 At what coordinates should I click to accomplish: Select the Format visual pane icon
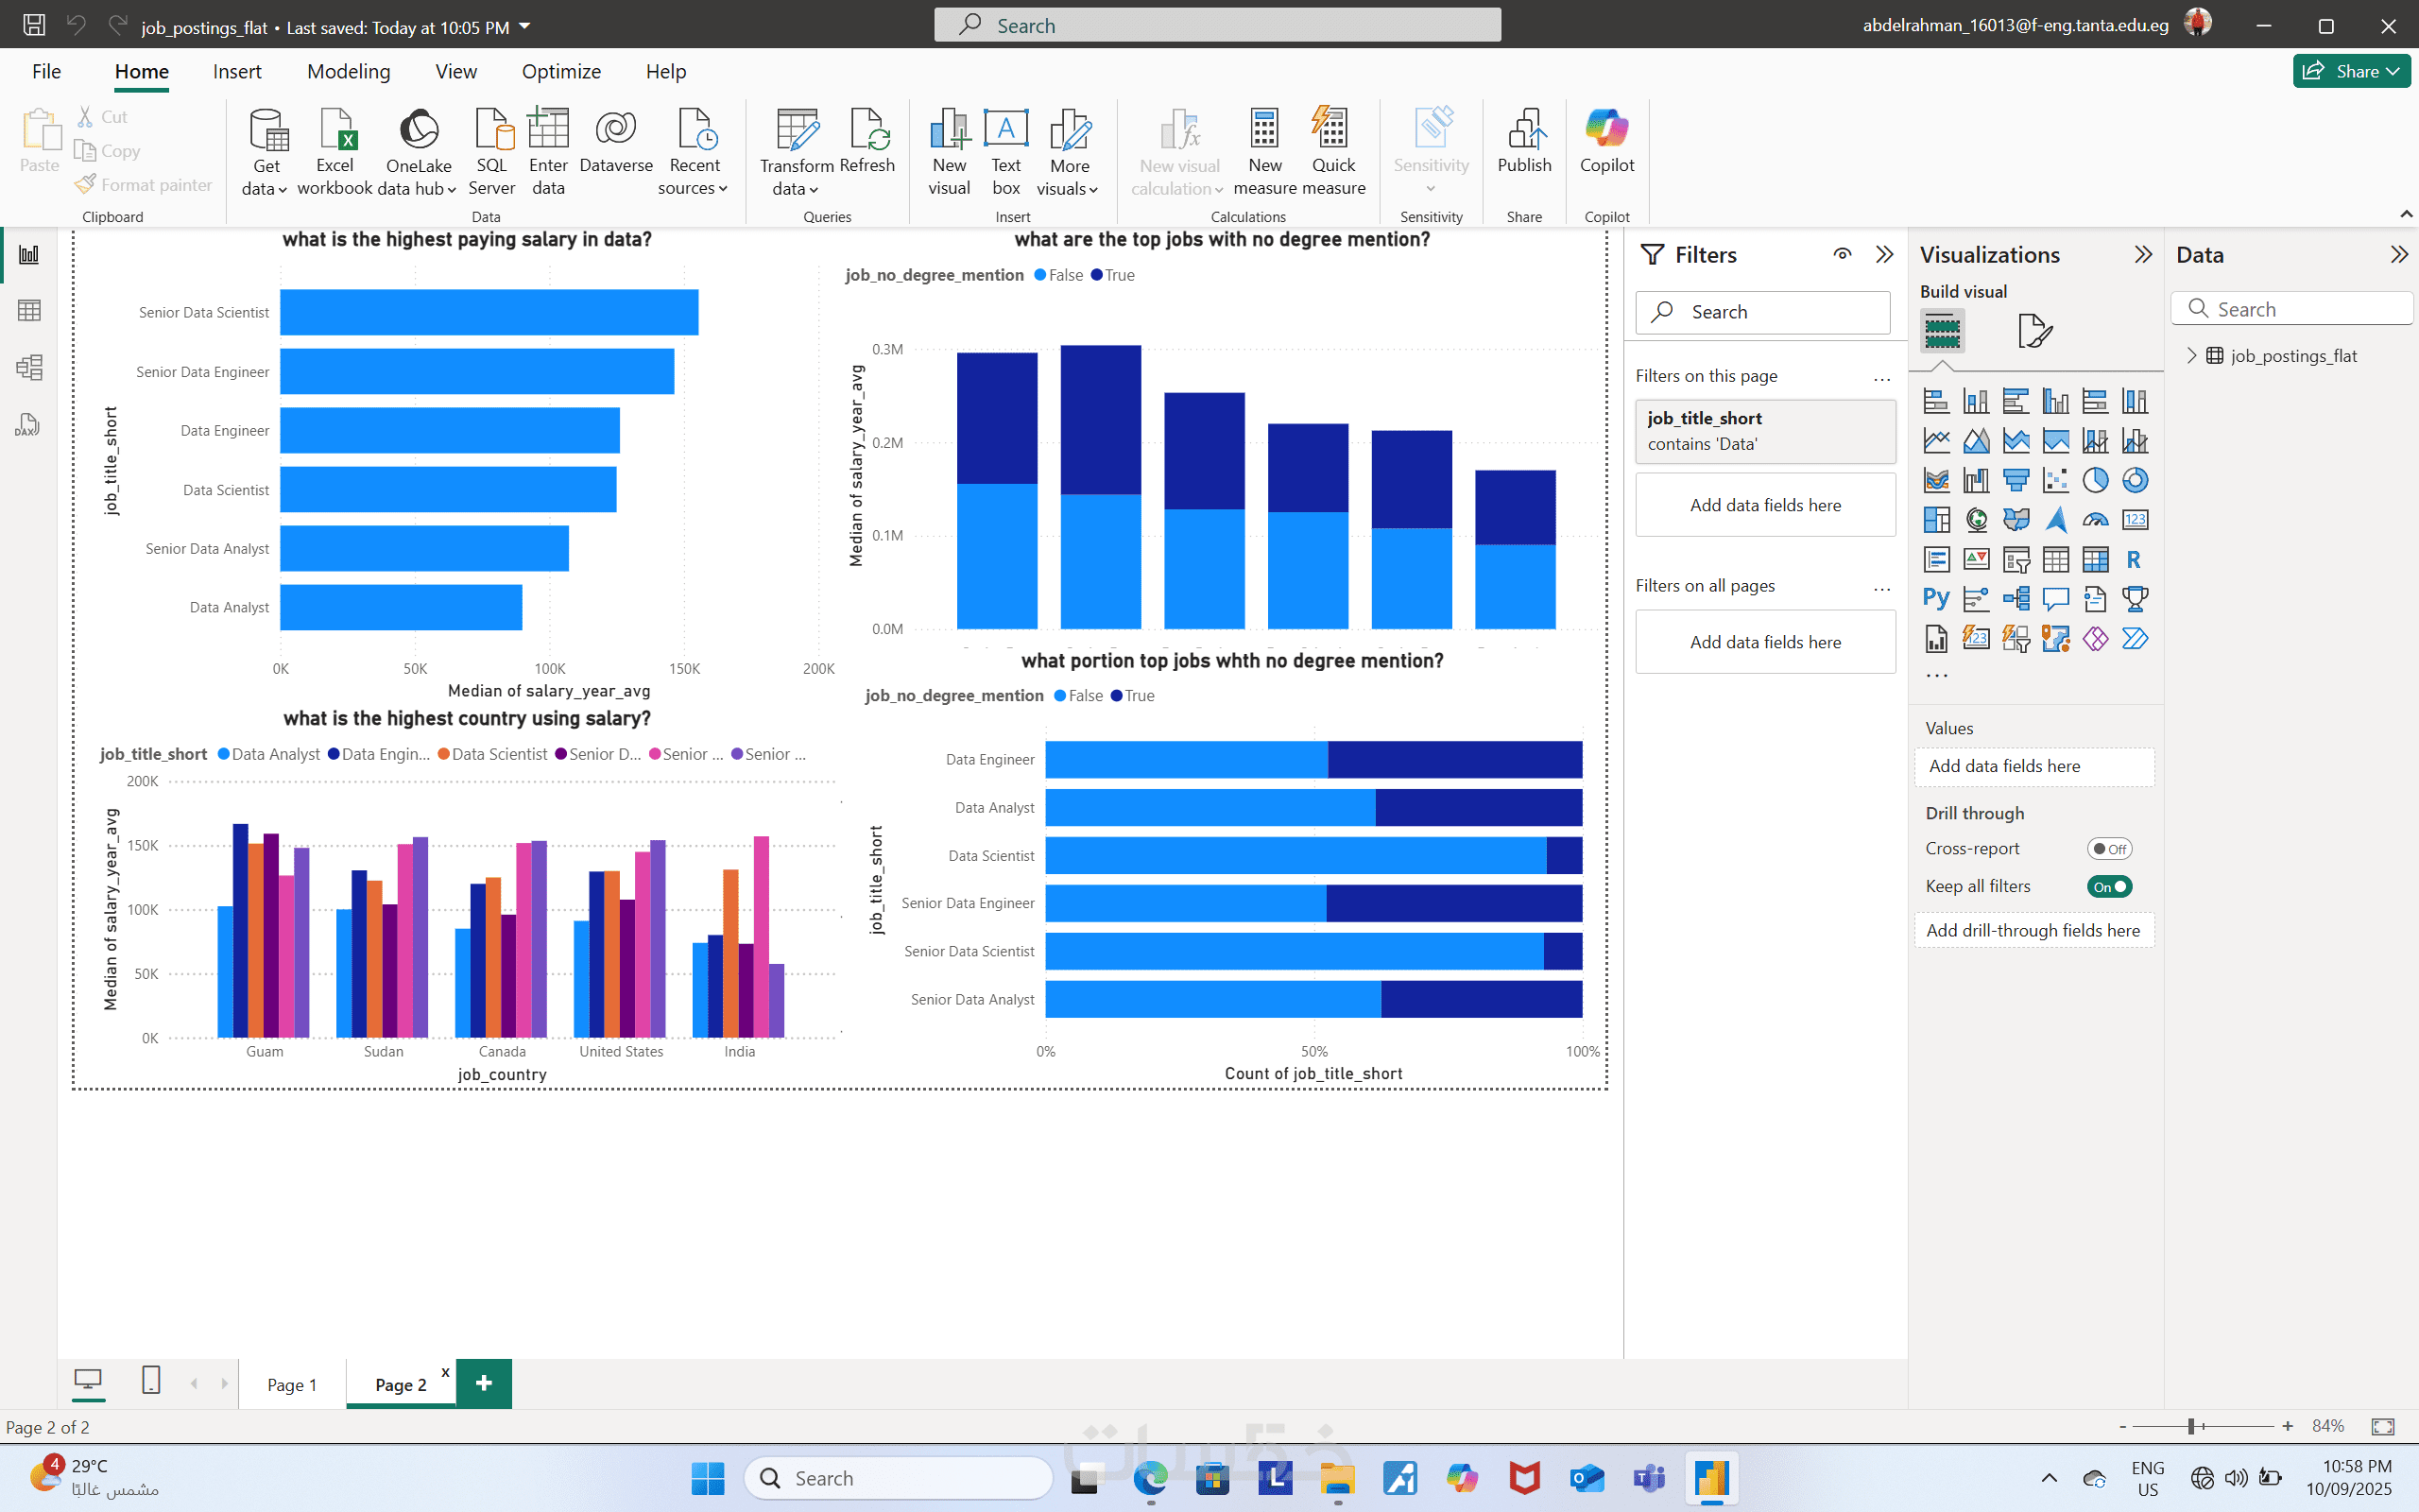[2034, 331]
